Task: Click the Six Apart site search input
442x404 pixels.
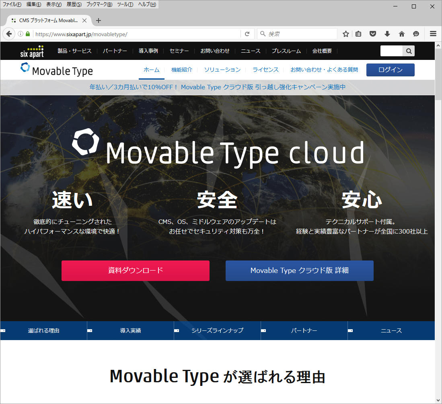Action: [392, 51]
